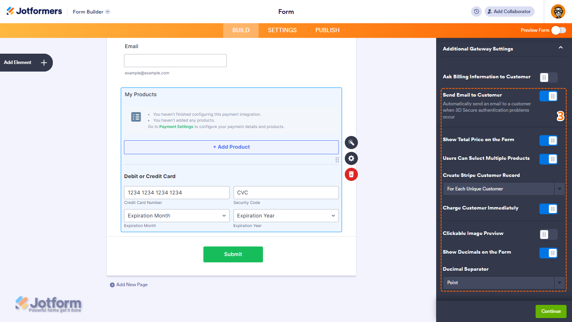This screenshot has height=322, width=572.
Task: Click the plus circle icon next to Add New Page
Action: pyautogui.click(x=112, y=285)
